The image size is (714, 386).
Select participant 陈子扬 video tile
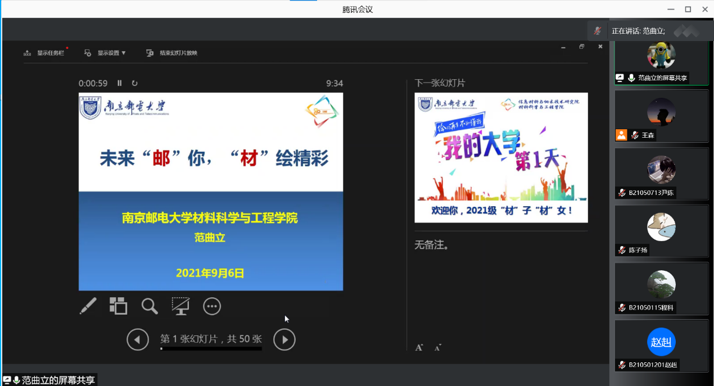tap(661, 230)
